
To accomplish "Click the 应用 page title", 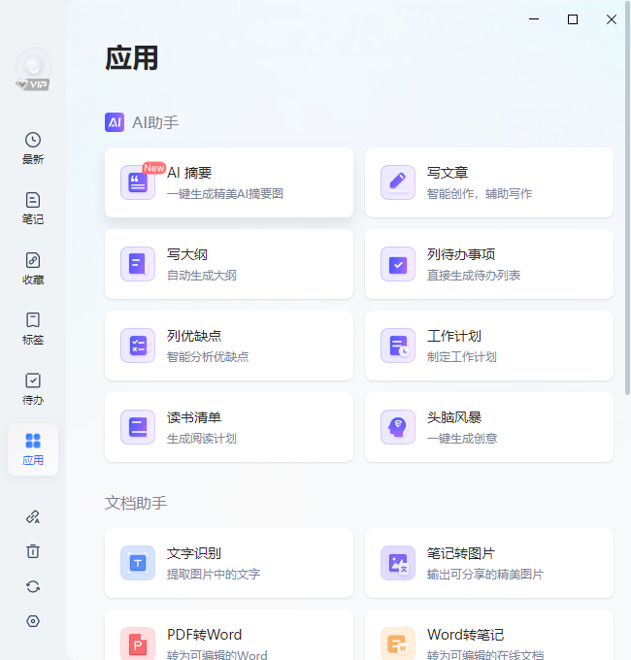I will tap(131, 58).
